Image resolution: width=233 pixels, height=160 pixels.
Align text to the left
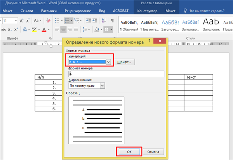tap(57, 29)
